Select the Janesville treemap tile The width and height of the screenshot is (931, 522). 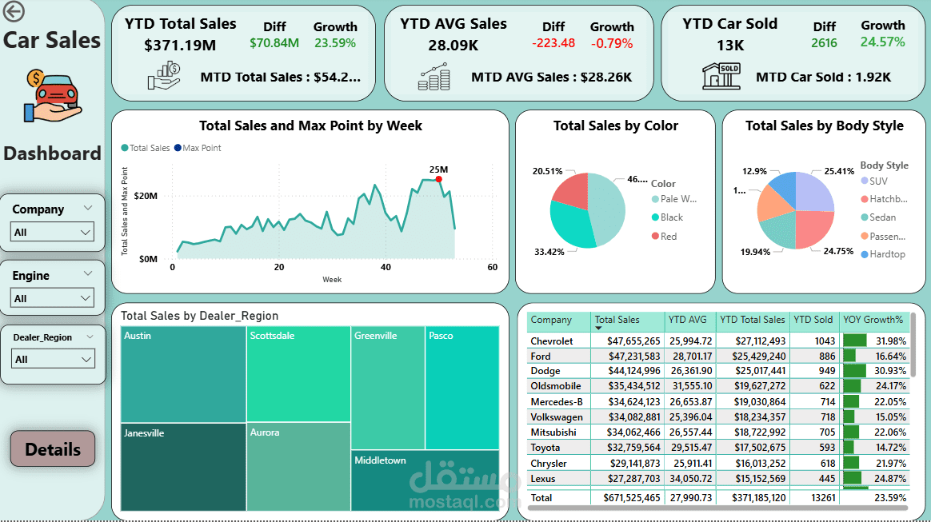(183, 467)
